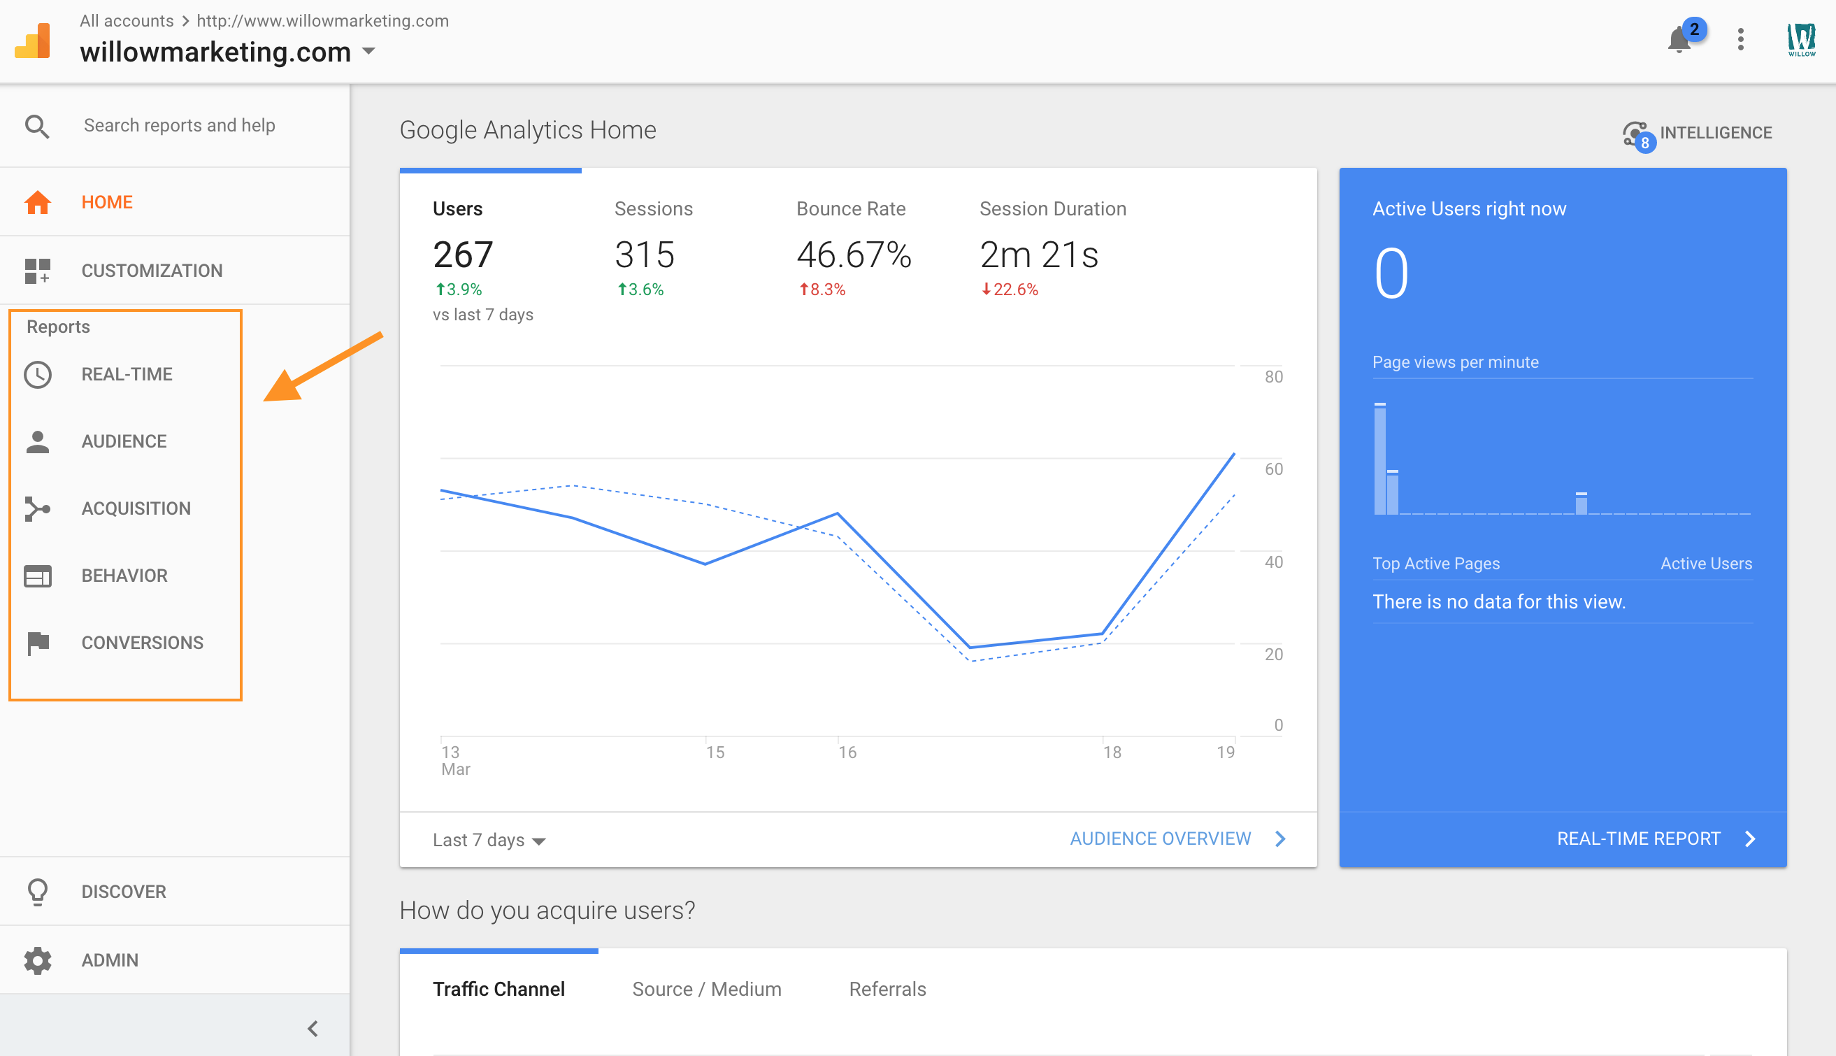This screenshot has height=1056, width=1836.
Task: Click the Bounce Rate value 46.67%
Action: coord(854,255)
